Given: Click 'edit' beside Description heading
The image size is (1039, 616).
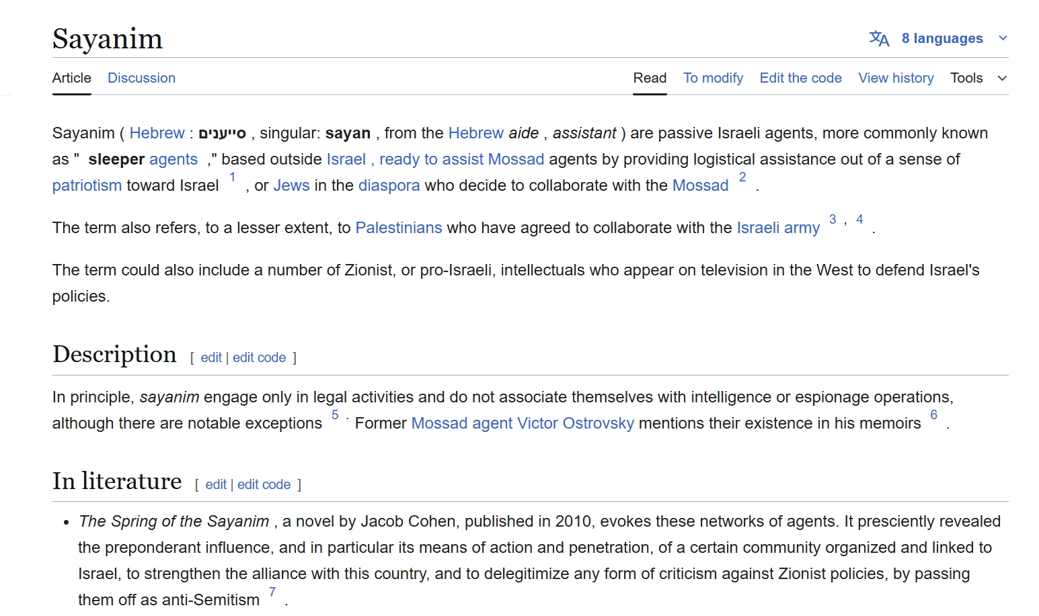Looking at the screenshot, I should (211, 357).
